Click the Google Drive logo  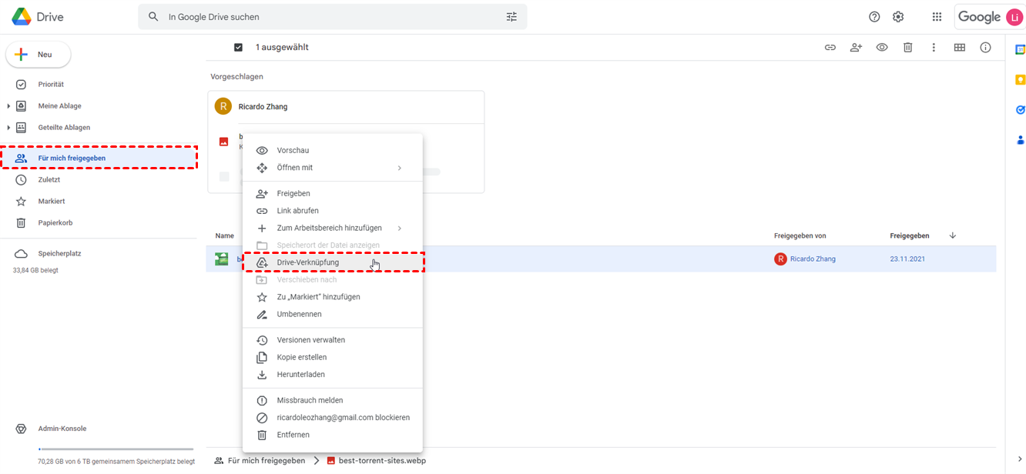(21, 16)
